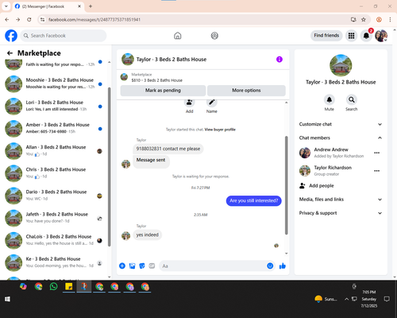Click the Add people icon in chat
This screenshot has width=397, height=318.
click(189, 103)
